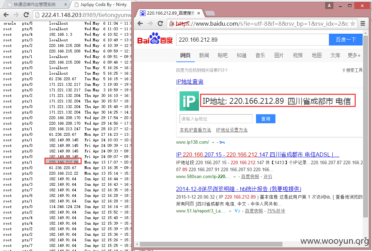372x251 pixels.
Task: Reload the Baidu search page
Action: click(x=160, y=24)
